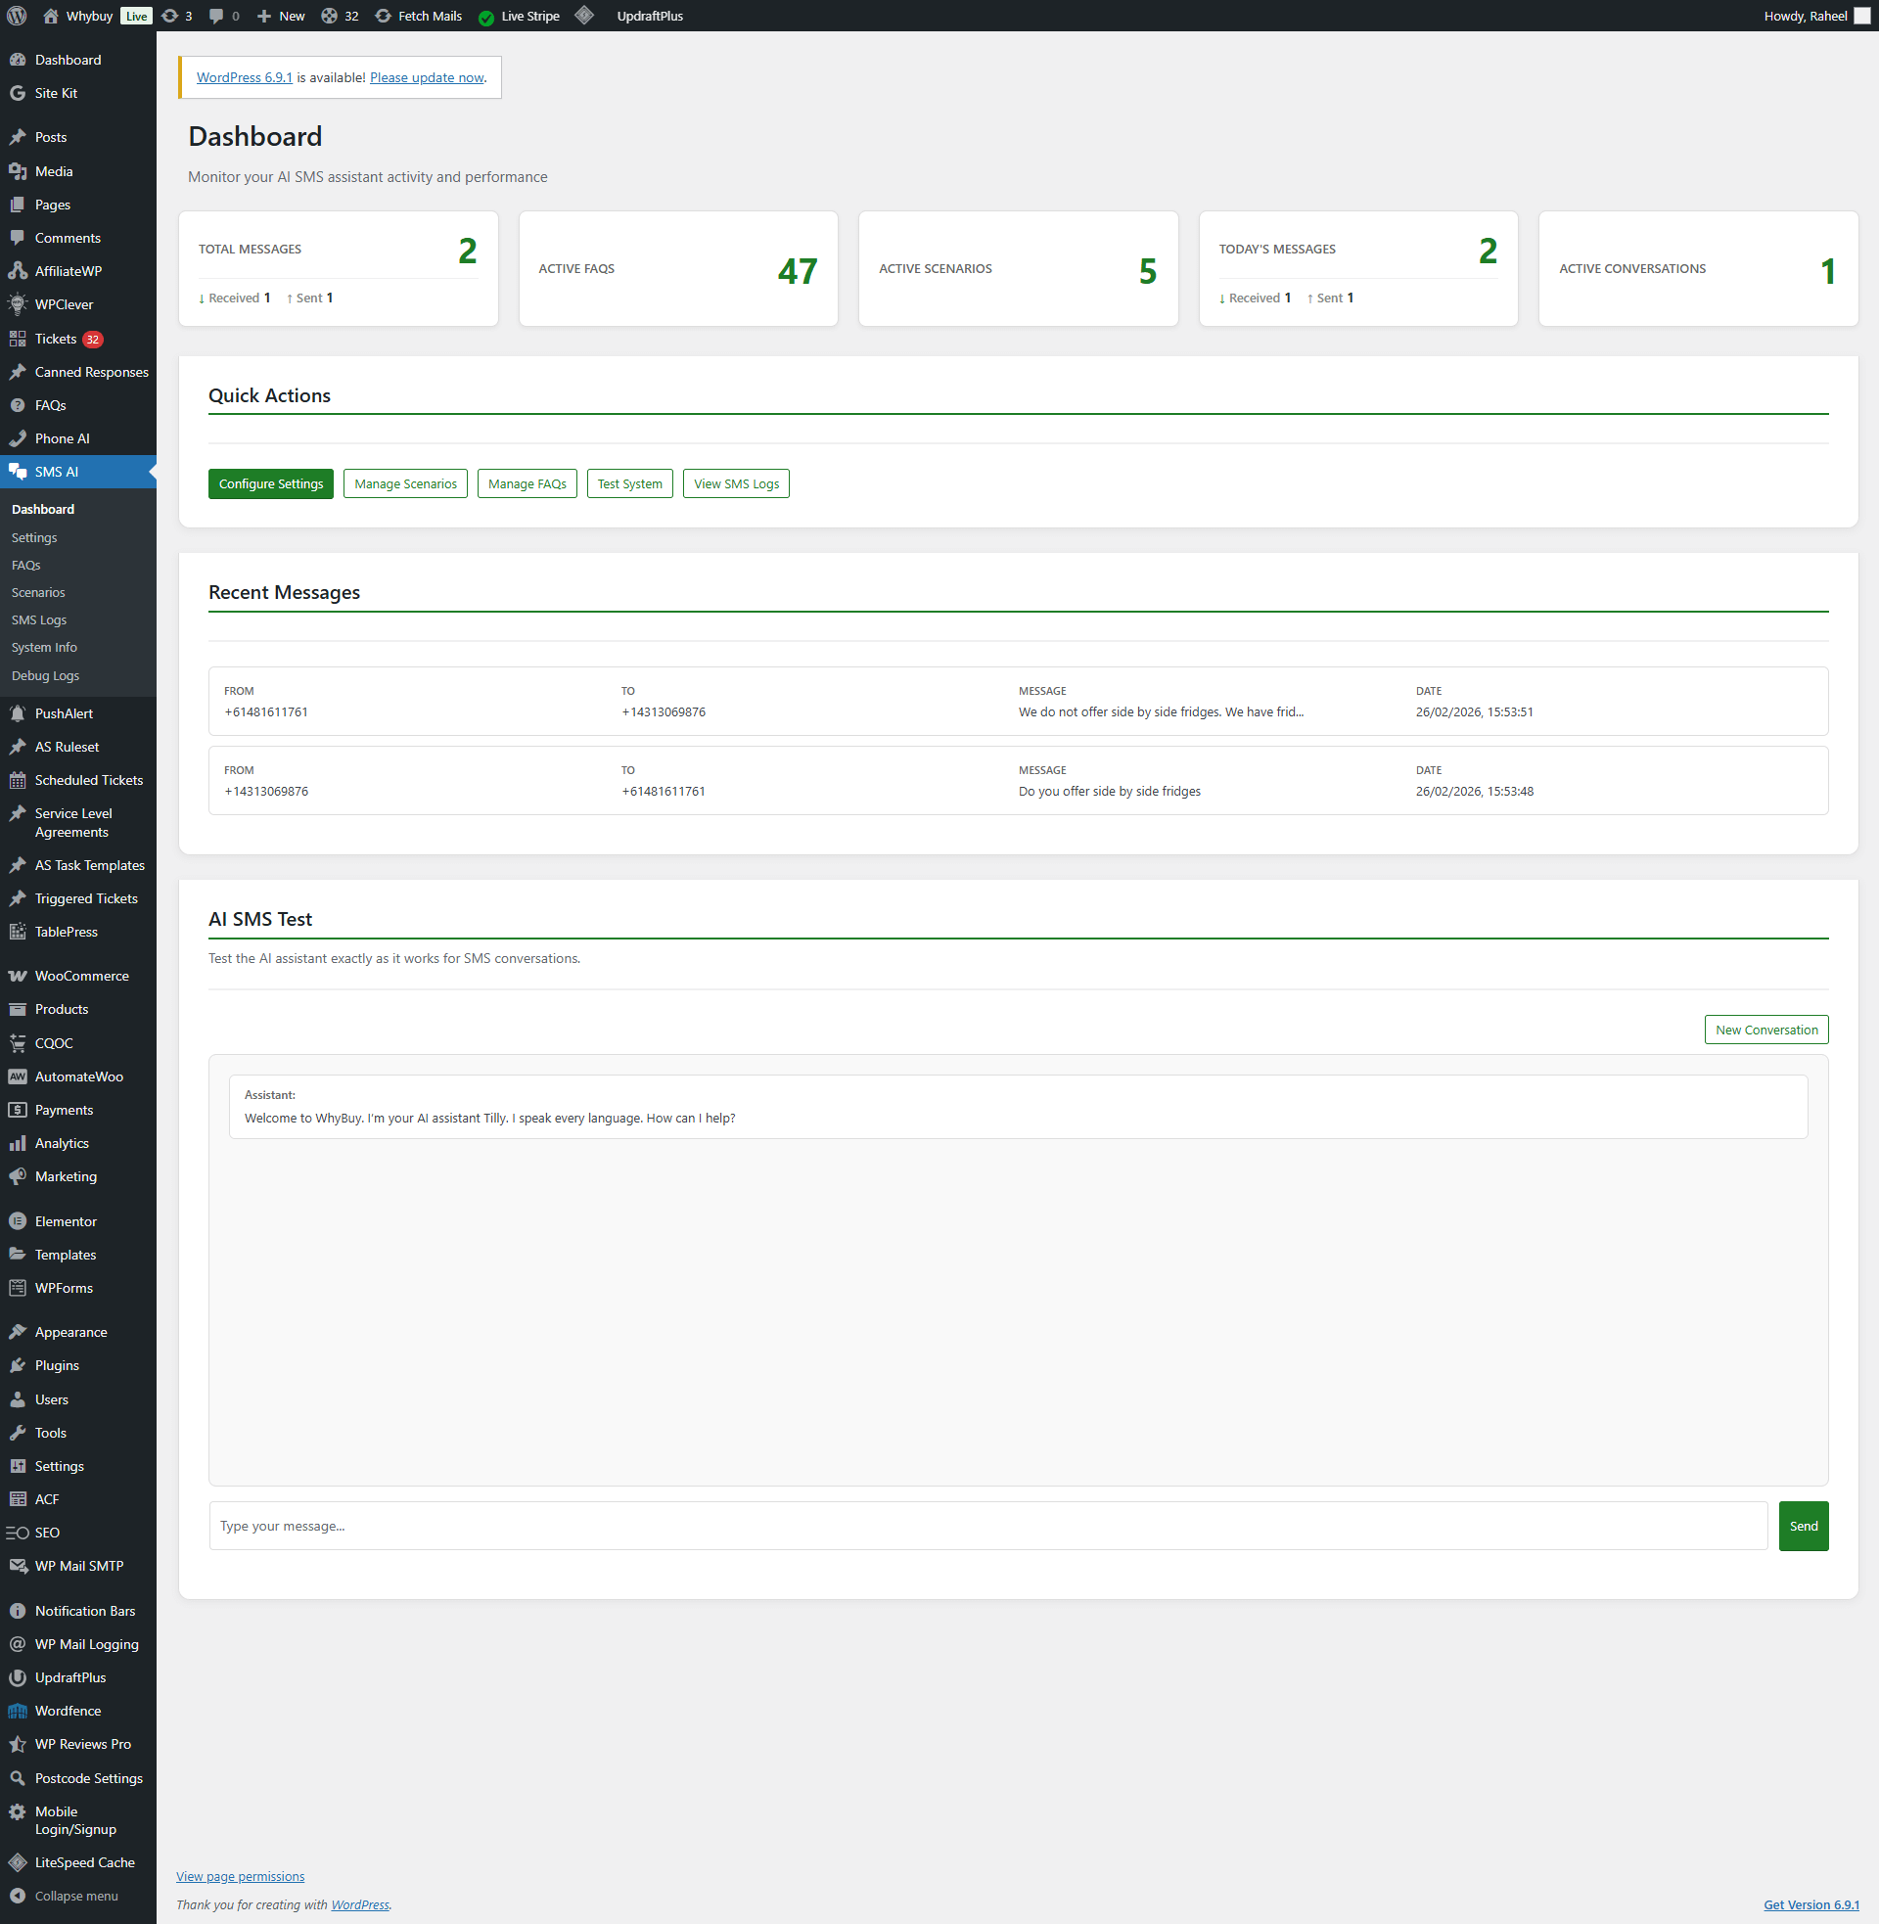1879x1924 pixels.
Task: Click the Please update now link
Action: [x=427, y=78]
